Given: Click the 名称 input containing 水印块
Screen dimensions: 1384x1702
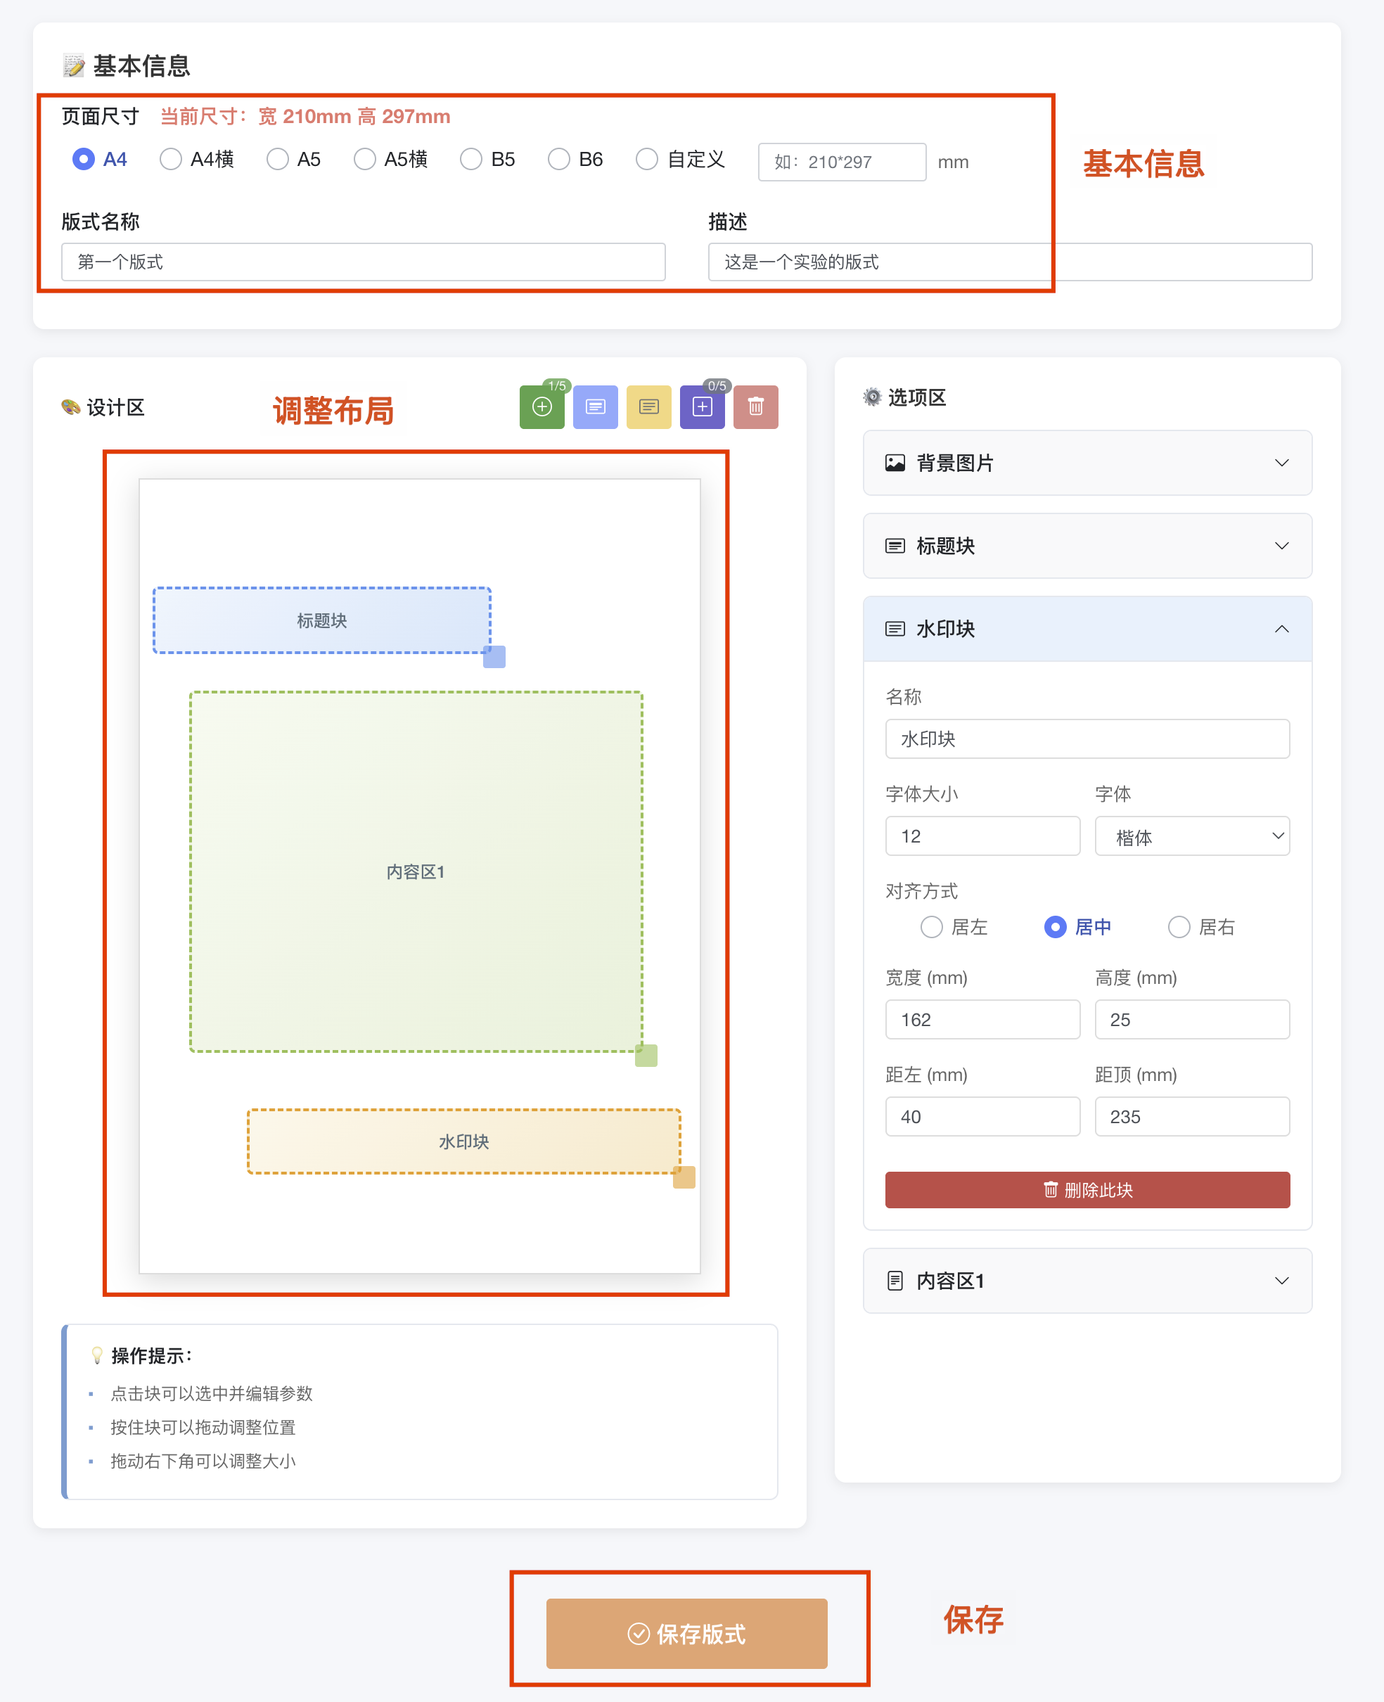Looking at the screenshot, I should click(1087, 739).
